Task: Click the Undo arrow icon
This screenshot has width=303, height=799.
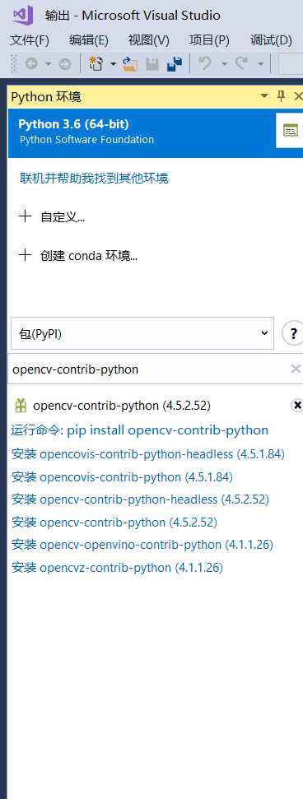Action: (205, 63)
